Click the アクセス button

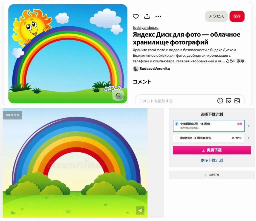pyautogui.click(x=216, y=16)
